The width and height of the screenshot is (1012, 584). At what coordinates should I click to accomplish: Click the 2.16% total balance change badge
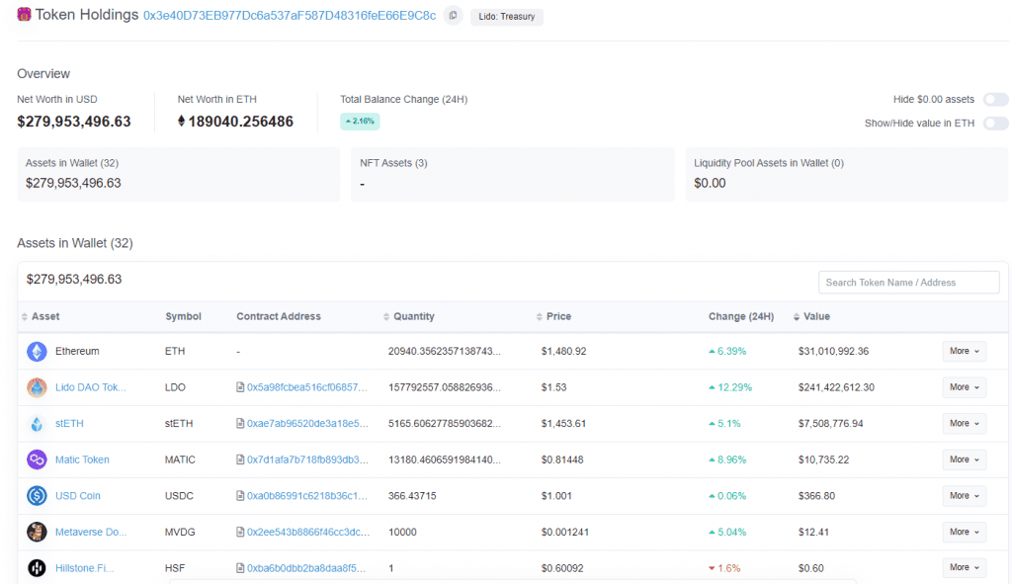[360, 122]
